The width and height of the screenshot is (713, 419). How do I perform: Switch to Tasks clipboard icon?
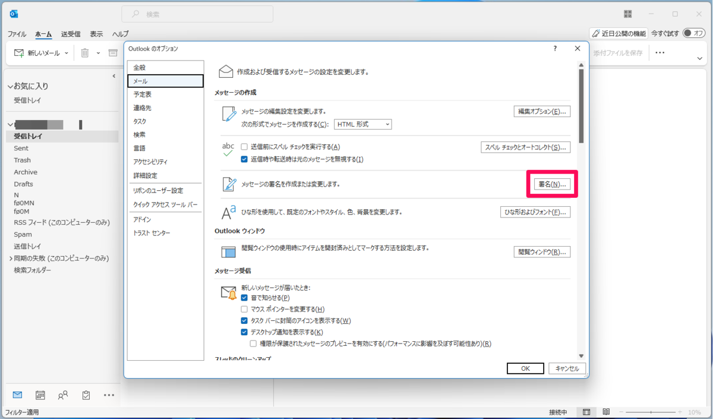(x=86, y=395)
